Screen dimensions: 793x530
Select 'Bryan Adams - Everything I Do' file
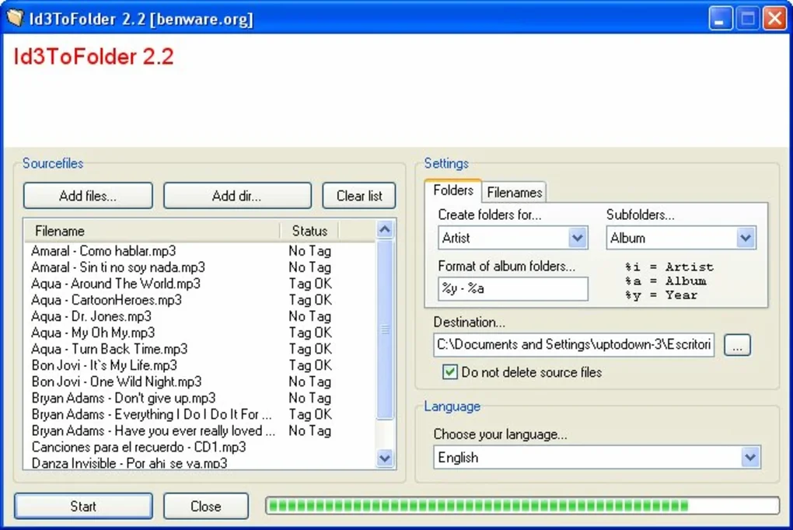click(152, 414)
